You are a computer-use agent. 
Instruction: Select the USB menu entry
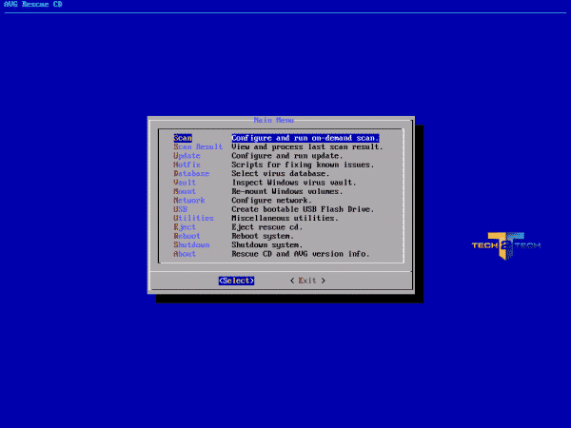coord(180,209)
